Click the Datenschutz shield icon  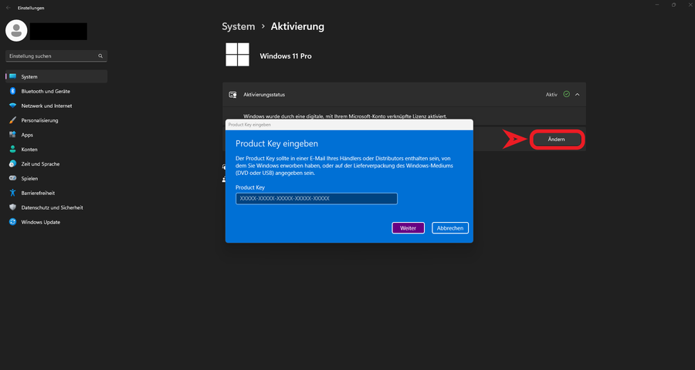[x=13, y=207]
